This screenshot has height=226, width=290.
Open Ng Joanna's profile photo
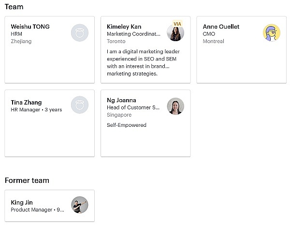coord(175,106)
